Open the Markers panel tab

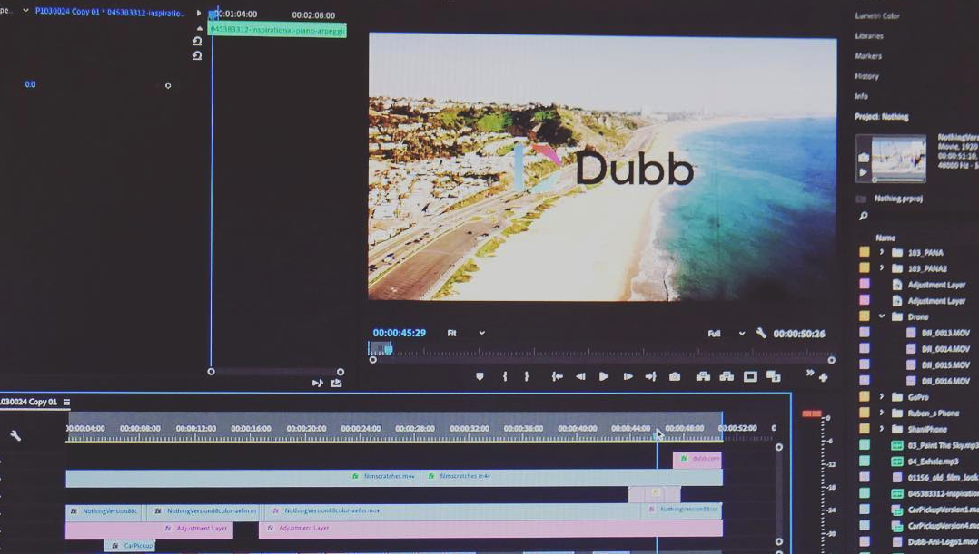(868, 56)
